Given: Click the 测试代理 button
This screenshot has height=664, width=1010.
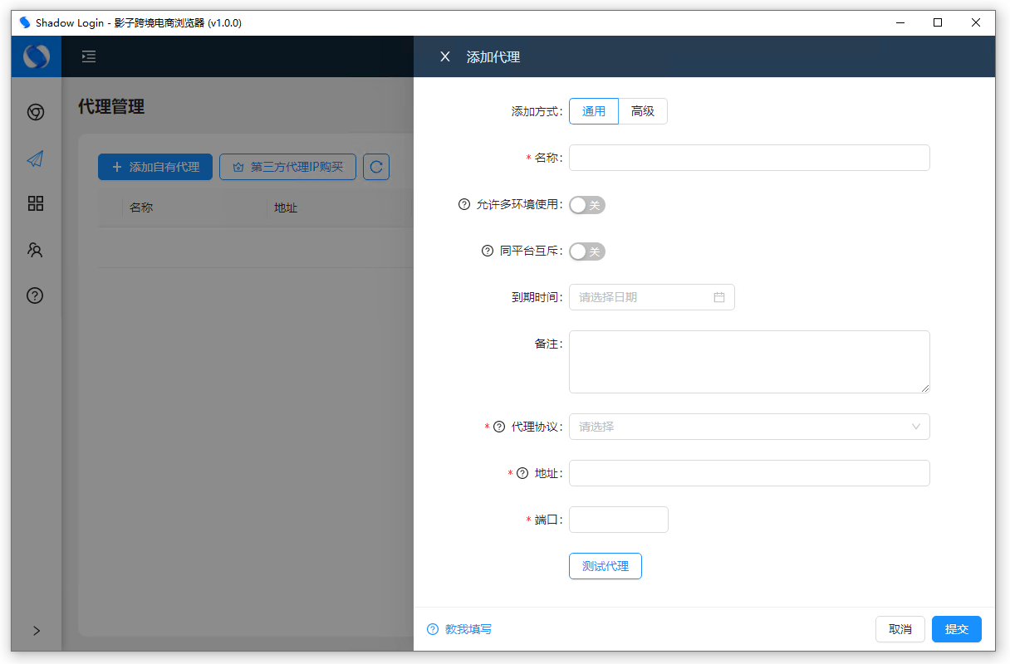Looking at the screenshot, I should pos(605,565).
